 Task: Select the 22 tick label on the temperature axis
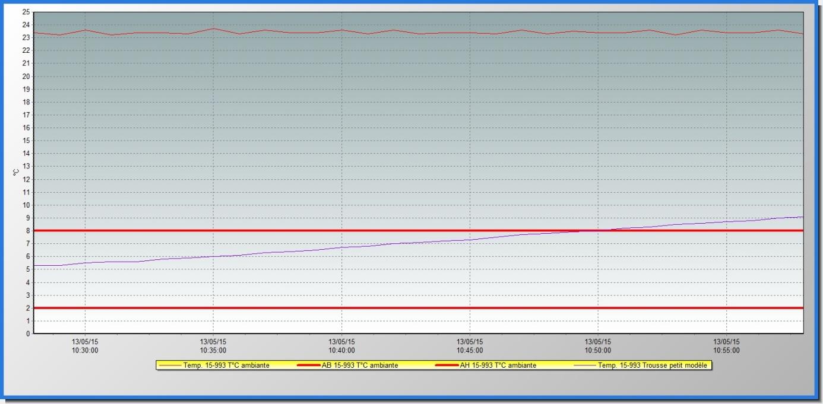pyautogui.click(x=26, y=50)
